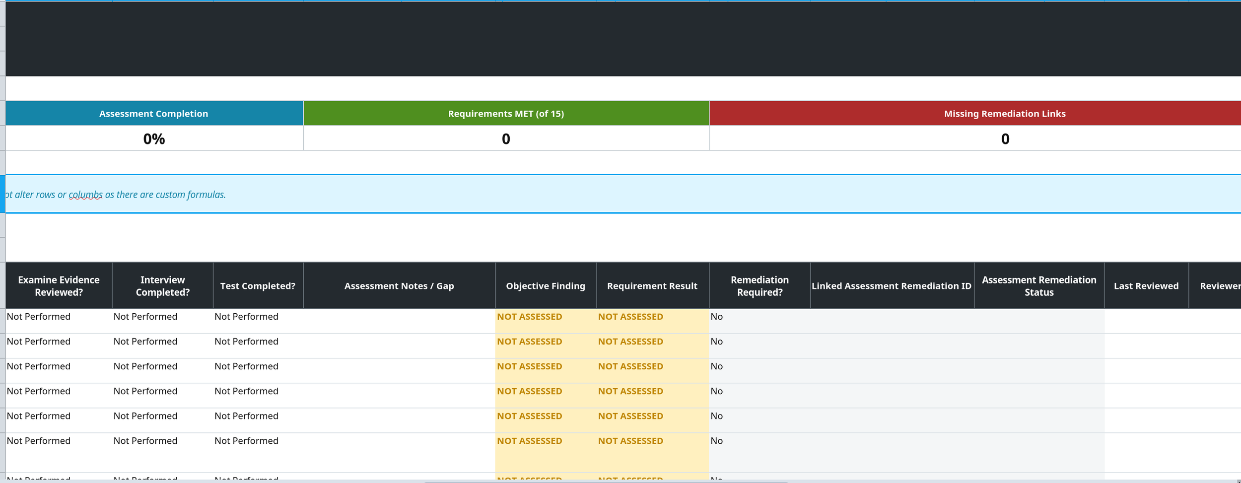Click first data row's Requirement Result cell
This screenshot has height=483, width=1241.
click(x=652, y=321)
